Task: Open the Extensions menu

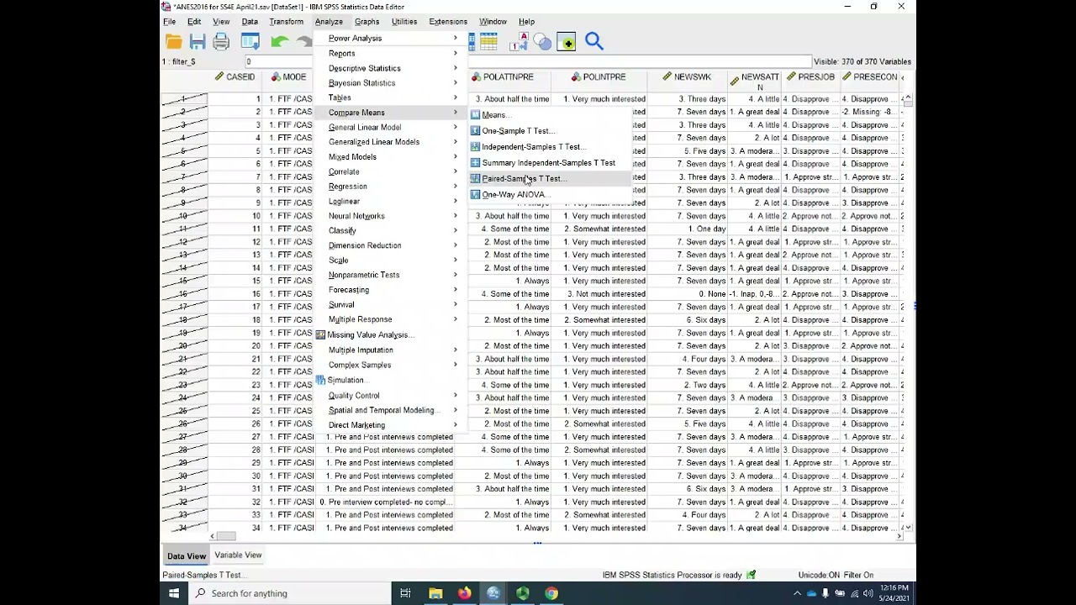Action: click(447, 22)
